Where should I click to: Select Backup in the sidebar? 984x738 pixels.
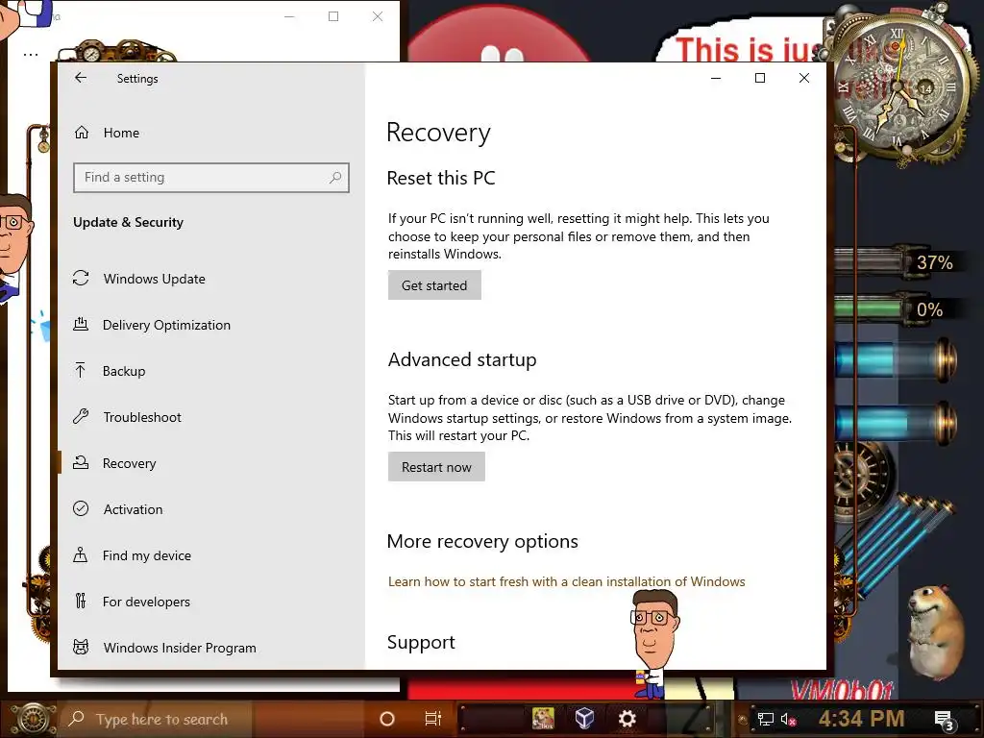point(124,371)
